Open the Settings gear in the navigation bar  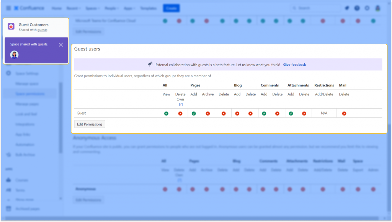click(x=366, y=8)
